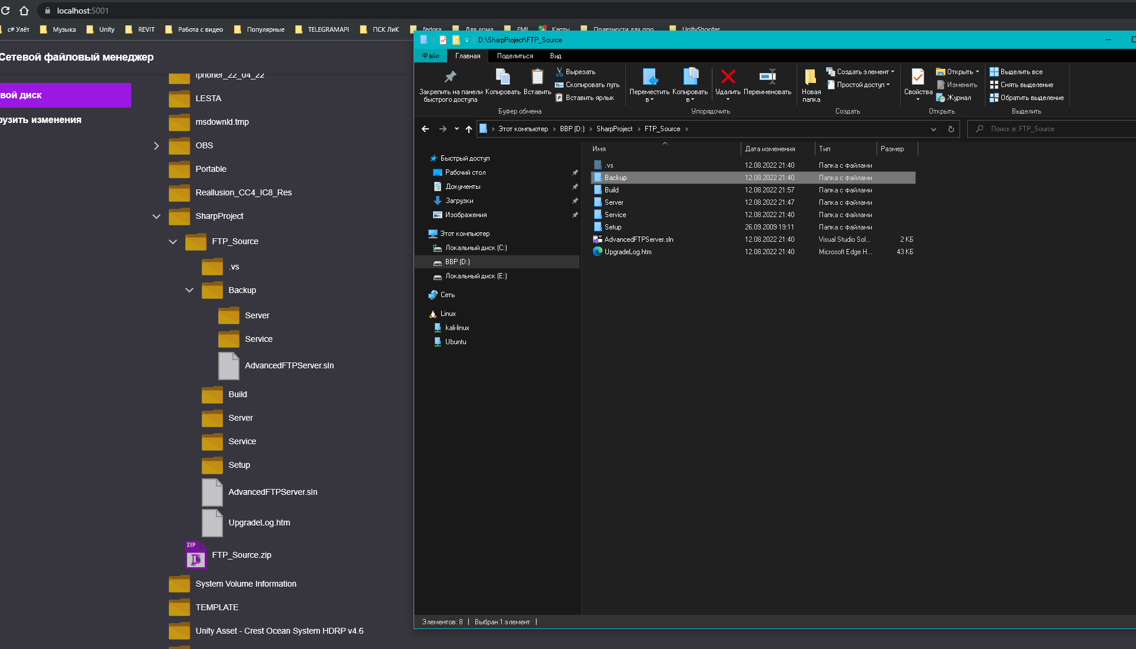
Task: Click the Up one level arrow
Action: [469, 129]
